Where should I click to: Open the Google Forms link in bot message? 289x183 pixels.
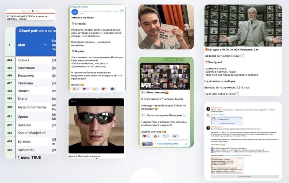[238, 155]
